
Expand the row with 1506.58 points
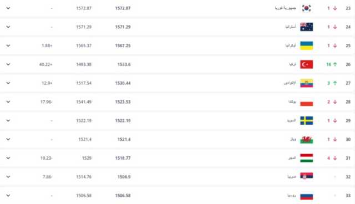coord(8,195)
